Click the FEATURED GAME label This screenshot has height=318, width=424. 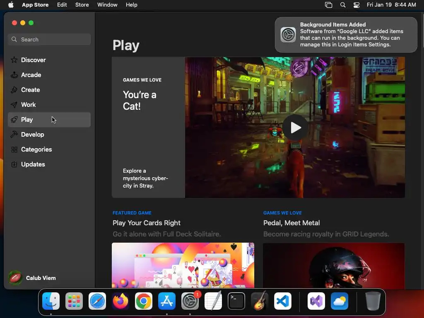(132, 213)
